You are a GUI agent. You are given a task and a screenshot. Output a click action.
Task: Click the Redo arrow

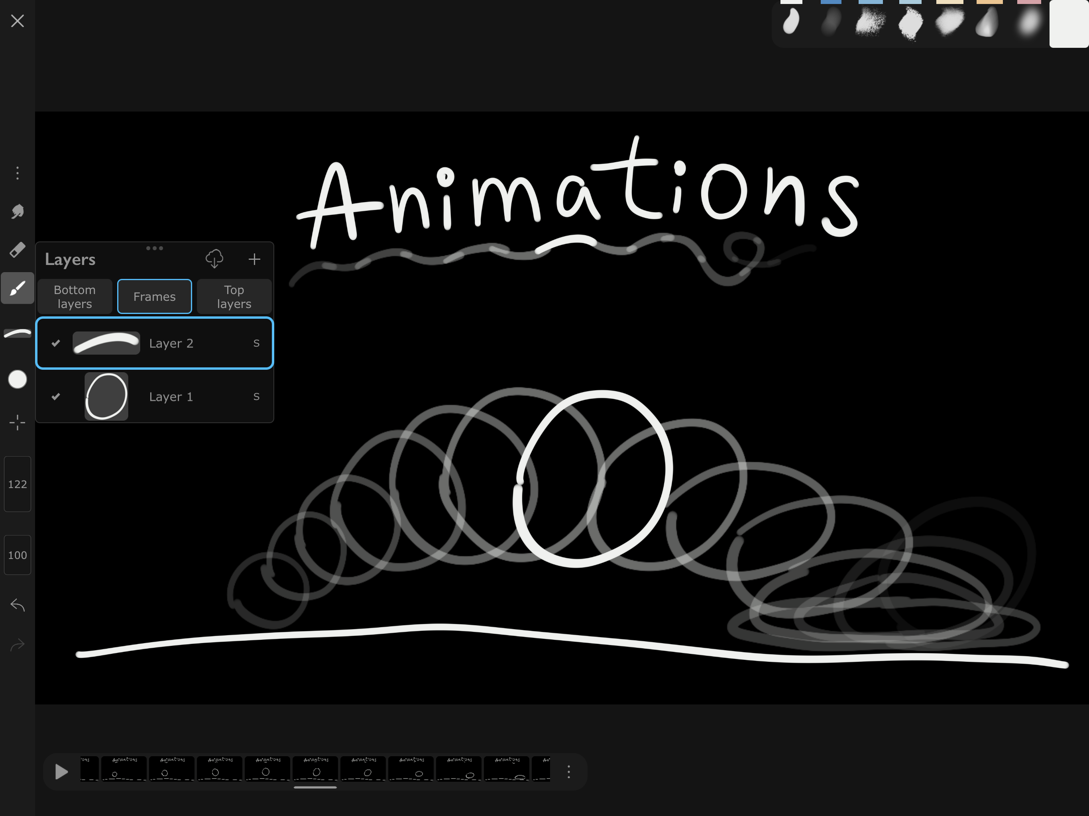pyautogui.click(x=17, y=644)
